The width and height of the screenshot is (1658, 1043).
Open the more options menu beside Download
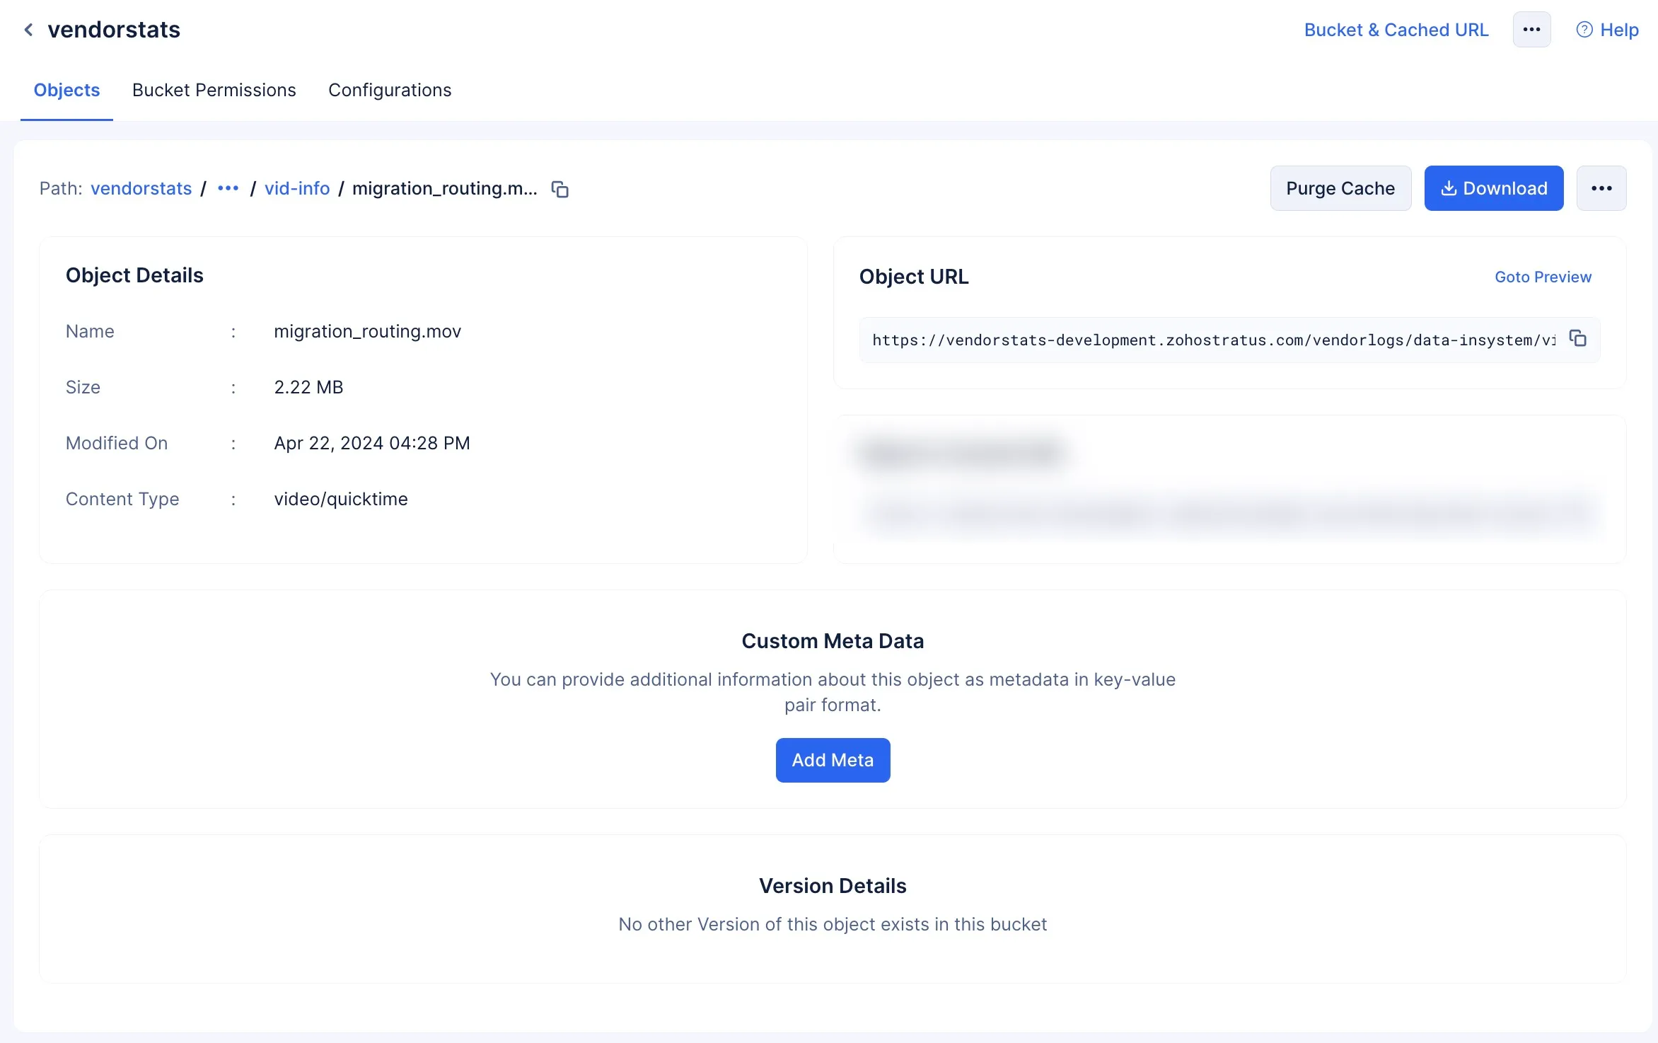pyautogui.click(x=1601, y=188)
